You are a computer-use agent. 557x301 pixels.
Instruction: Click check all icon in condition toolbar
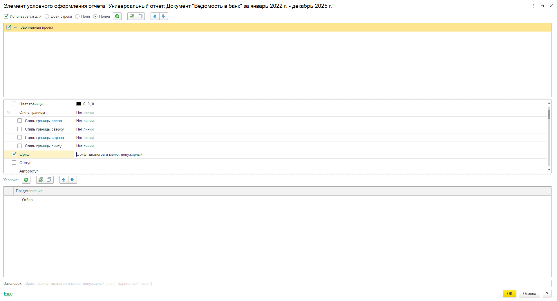pos(41,180)
